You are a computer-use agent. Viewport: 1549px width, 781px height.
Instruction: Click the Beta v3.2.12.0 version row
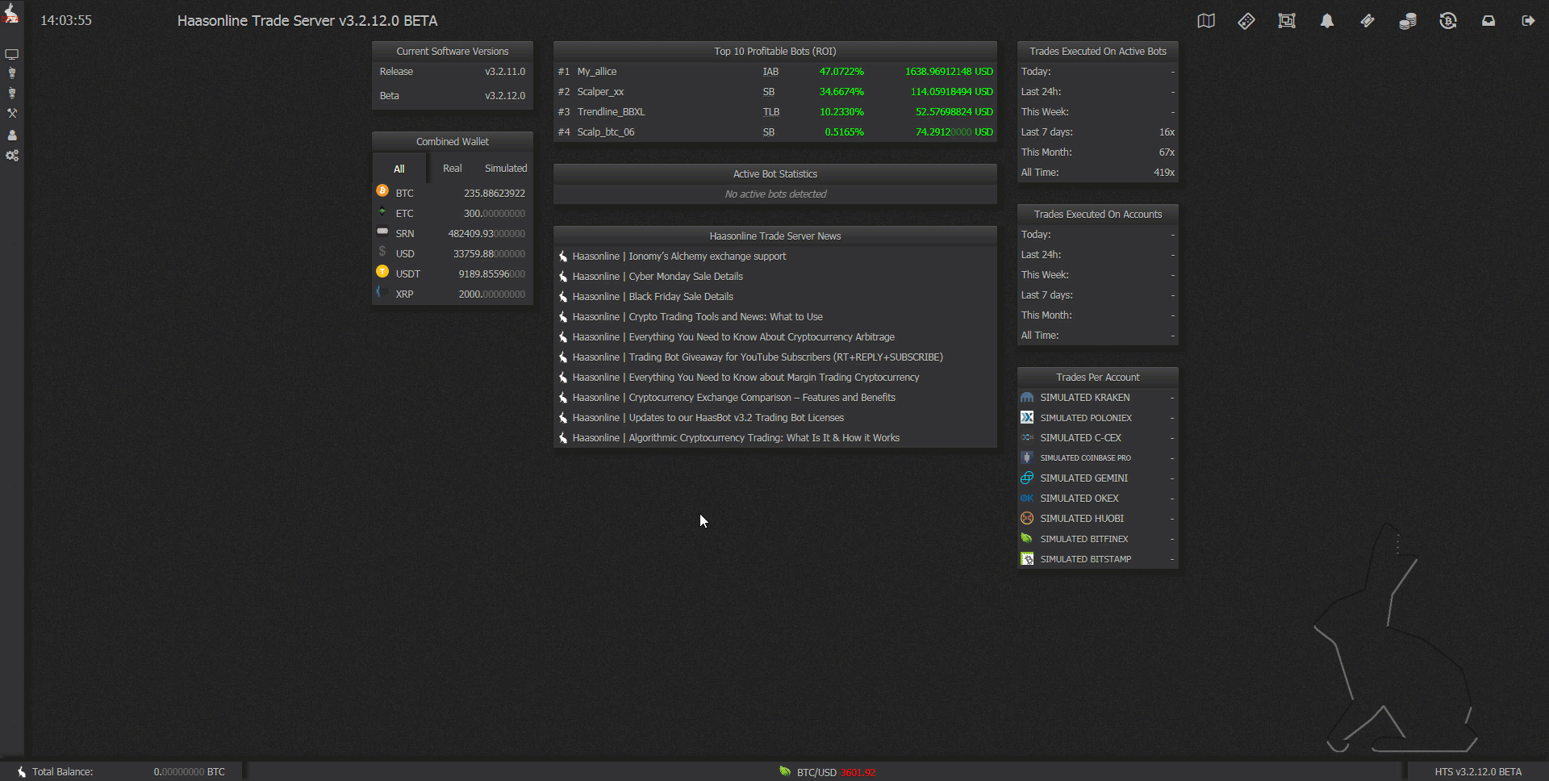click(453, 96)
